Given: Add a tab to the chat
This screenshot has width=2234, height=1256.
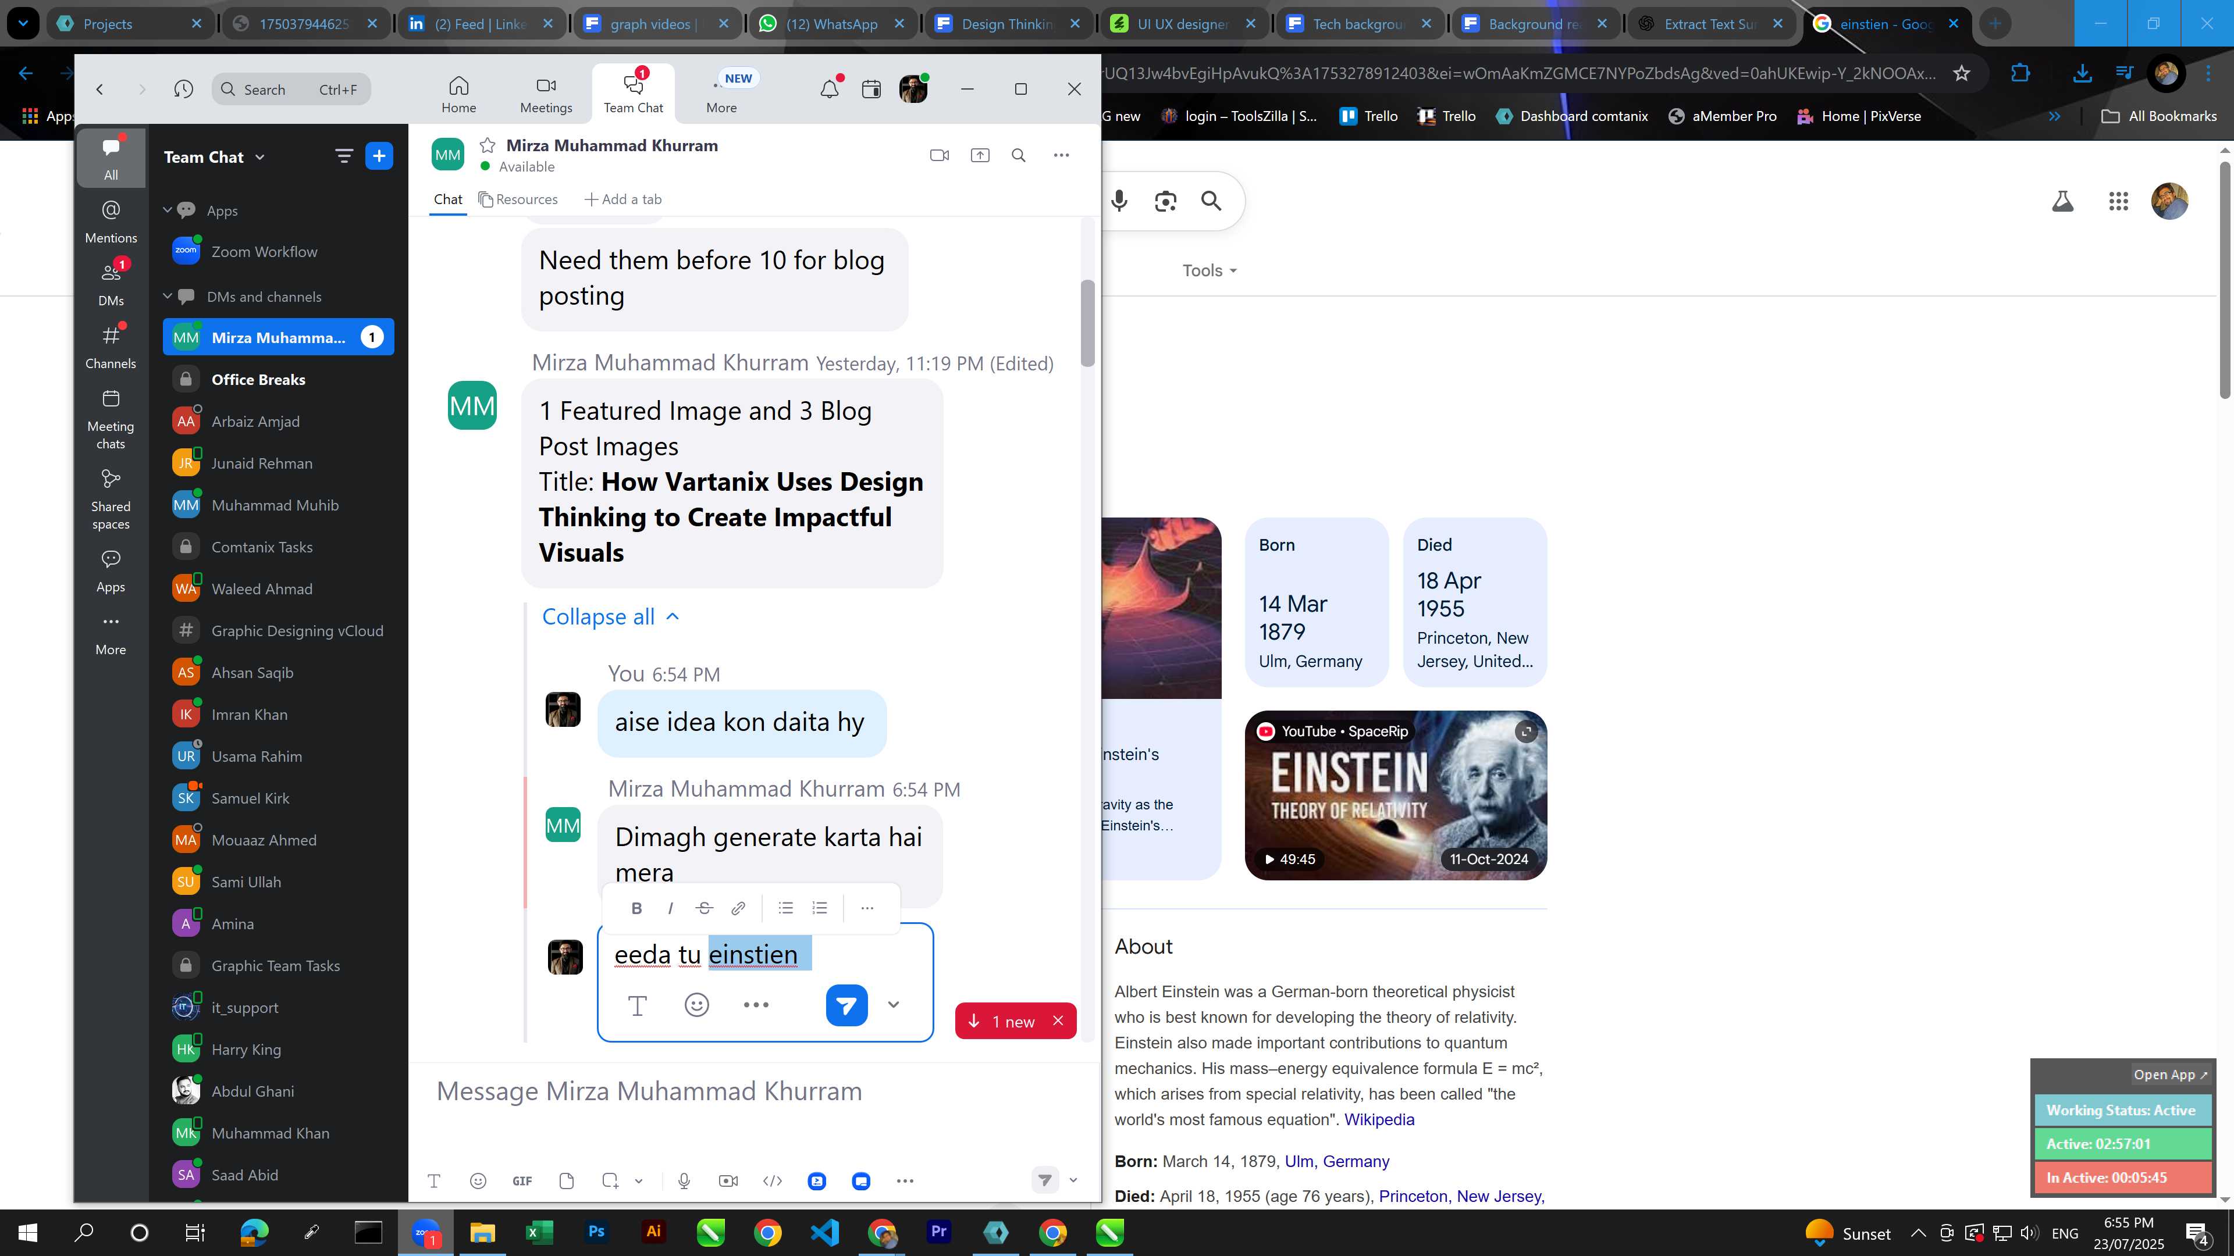Looking at the screenshot, I should click(x=622, y=199).
